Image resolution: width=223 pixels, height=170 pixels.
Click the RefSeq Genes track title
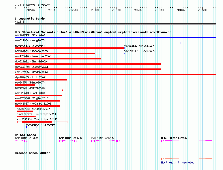[25, 135]
